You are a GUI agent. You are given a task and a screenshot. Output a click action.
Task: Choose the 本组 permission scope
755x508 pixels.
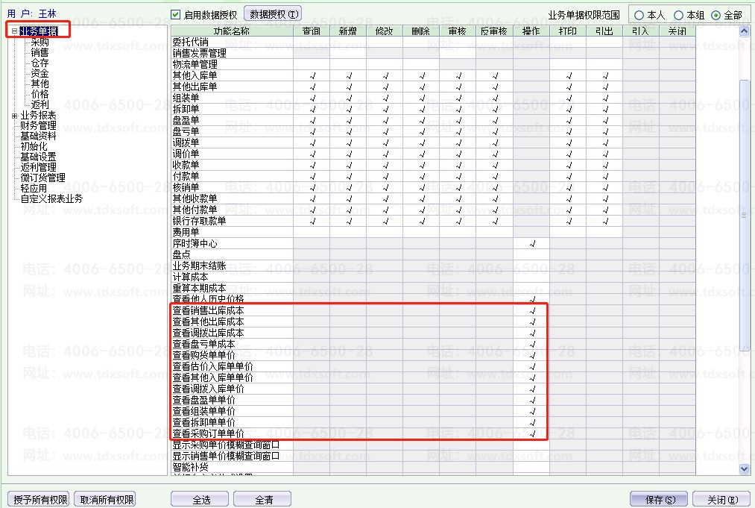point(678,15)
